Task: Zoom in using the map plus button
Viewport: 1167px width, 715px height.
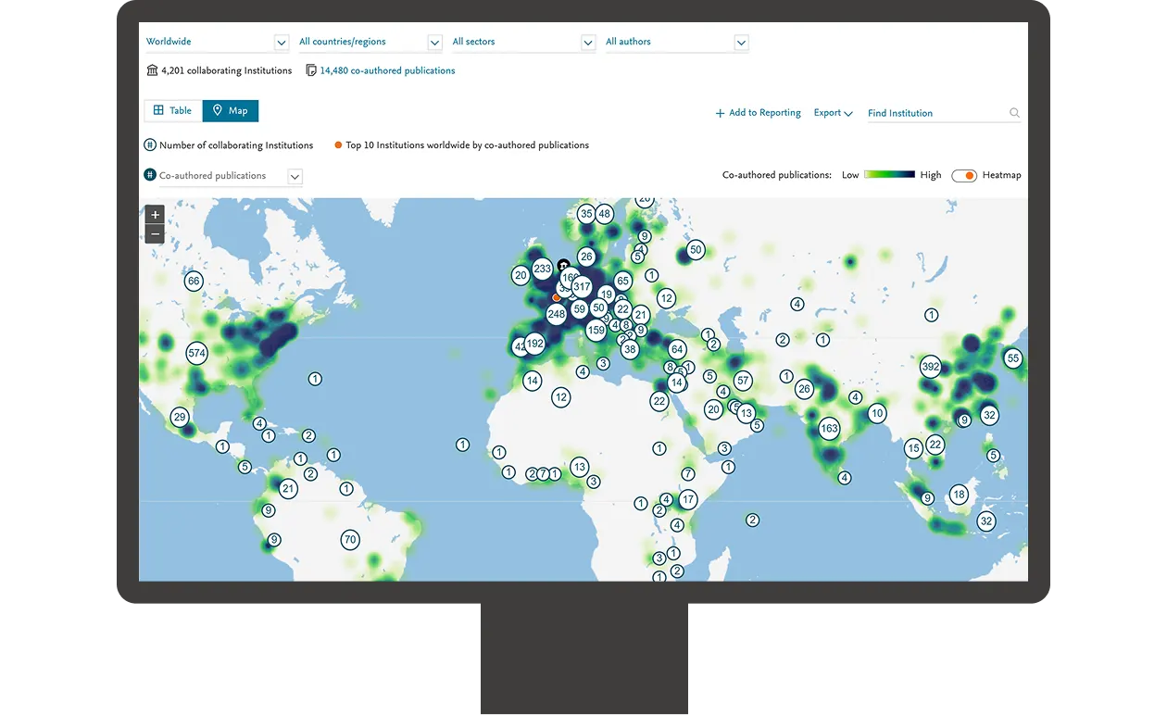Action: point(155,214)
